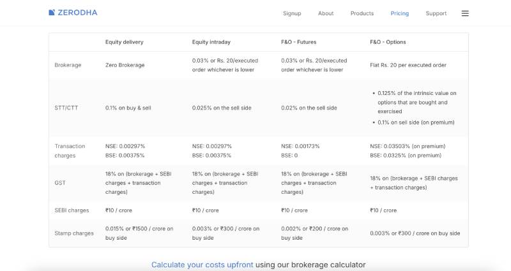Click the 'Stamp charges' row label
Screen dimensions: 511x271
click(74, 233)
